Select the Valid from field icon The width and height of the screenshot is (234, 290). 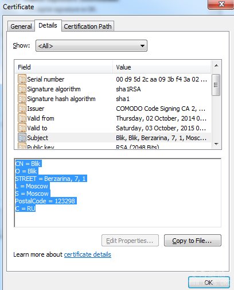point(22,118)
